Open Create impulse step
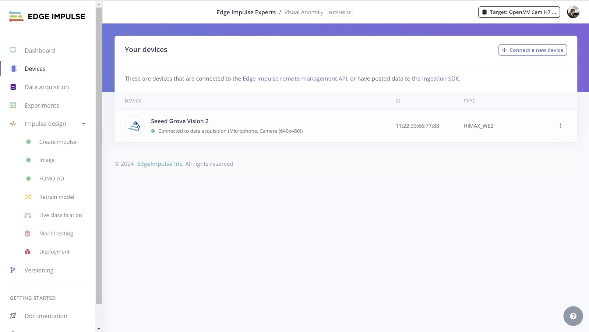589x332 pixels. point(58,142)
